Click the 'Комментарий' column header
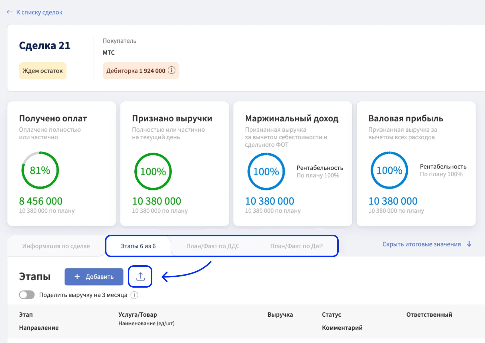 click(342, 328)
